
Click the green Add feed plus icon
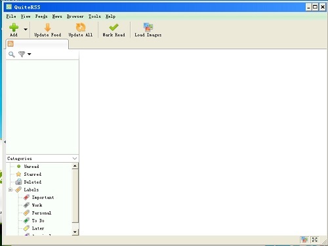pos(14,28)
